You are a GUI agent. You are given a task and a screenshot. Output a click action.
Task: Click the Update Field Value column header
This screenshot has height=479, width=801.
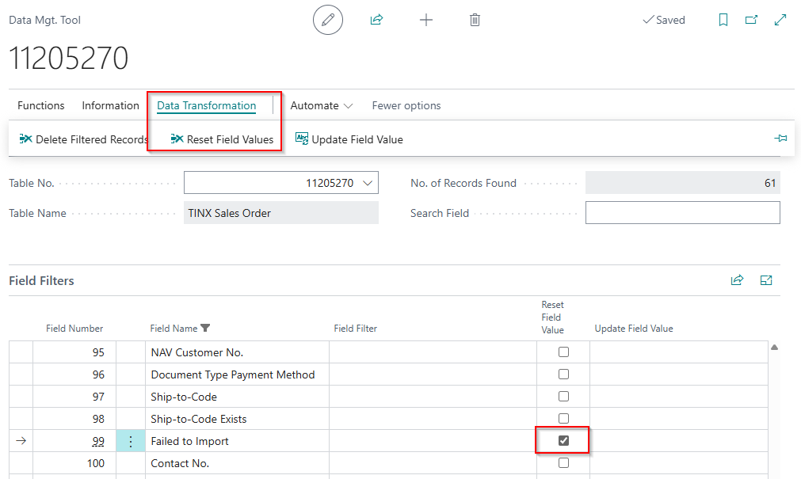pos(634,329)
